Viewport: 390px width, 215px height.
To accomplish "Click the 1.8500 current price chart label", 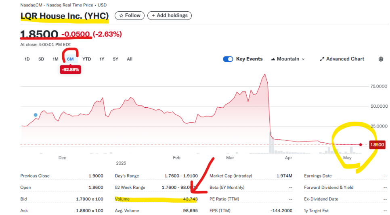I will click(377, 145).
